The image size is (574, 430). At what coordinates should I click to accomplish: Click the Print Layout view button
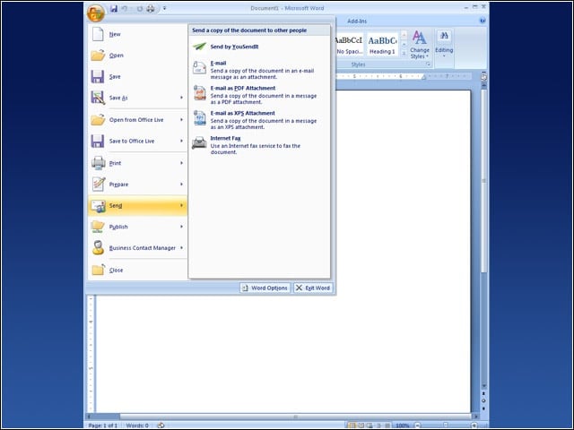[x=352, y=426]
